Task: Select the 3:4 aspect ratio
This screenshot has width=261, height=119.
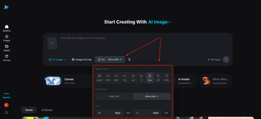Action: point(150,78)
